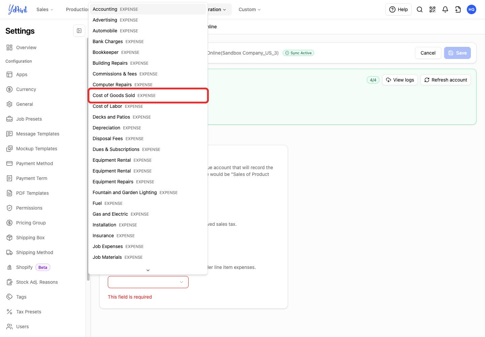485x337 pixels.
Task: Click the Payment Method card icon
Action: click(x=9, y=163)
